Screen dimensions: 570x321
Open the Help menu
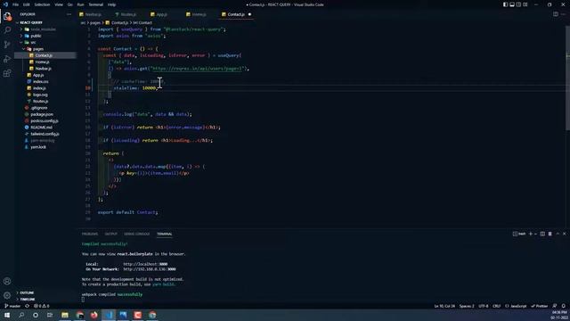pyautogui.click(x=111, y=4)
